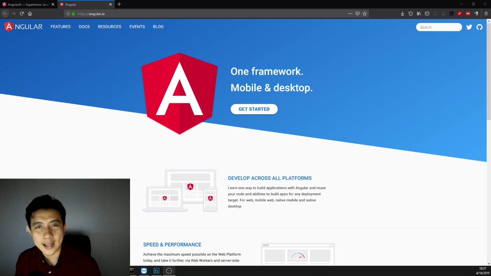Click the large Angular shield logo
Screen dimensions: 491x276
tap(180, 94)
